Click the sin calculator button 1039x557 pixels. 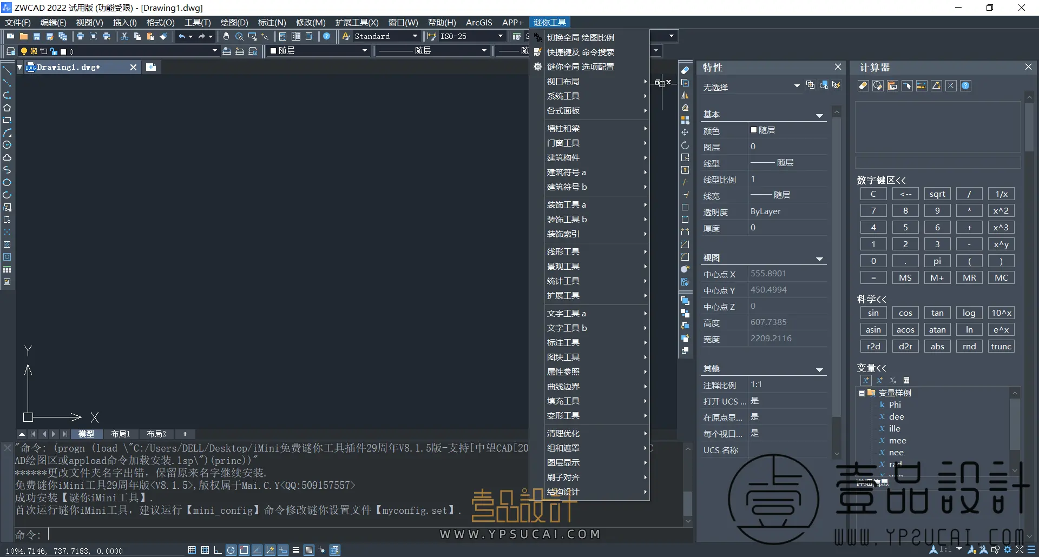(x=873, y=313)
